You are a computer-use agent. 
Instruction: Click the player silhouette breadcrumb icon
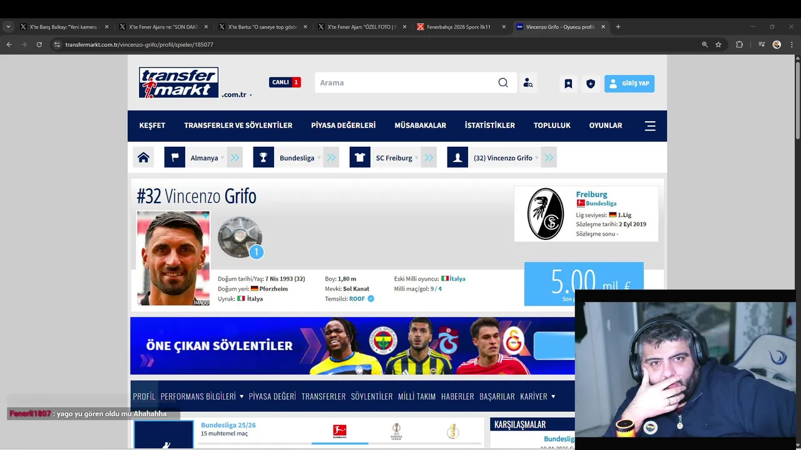(457, 157)
